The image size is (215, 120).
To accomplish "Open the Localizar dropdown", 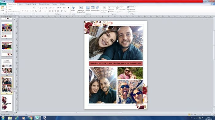I will click(x=131, y=7).
